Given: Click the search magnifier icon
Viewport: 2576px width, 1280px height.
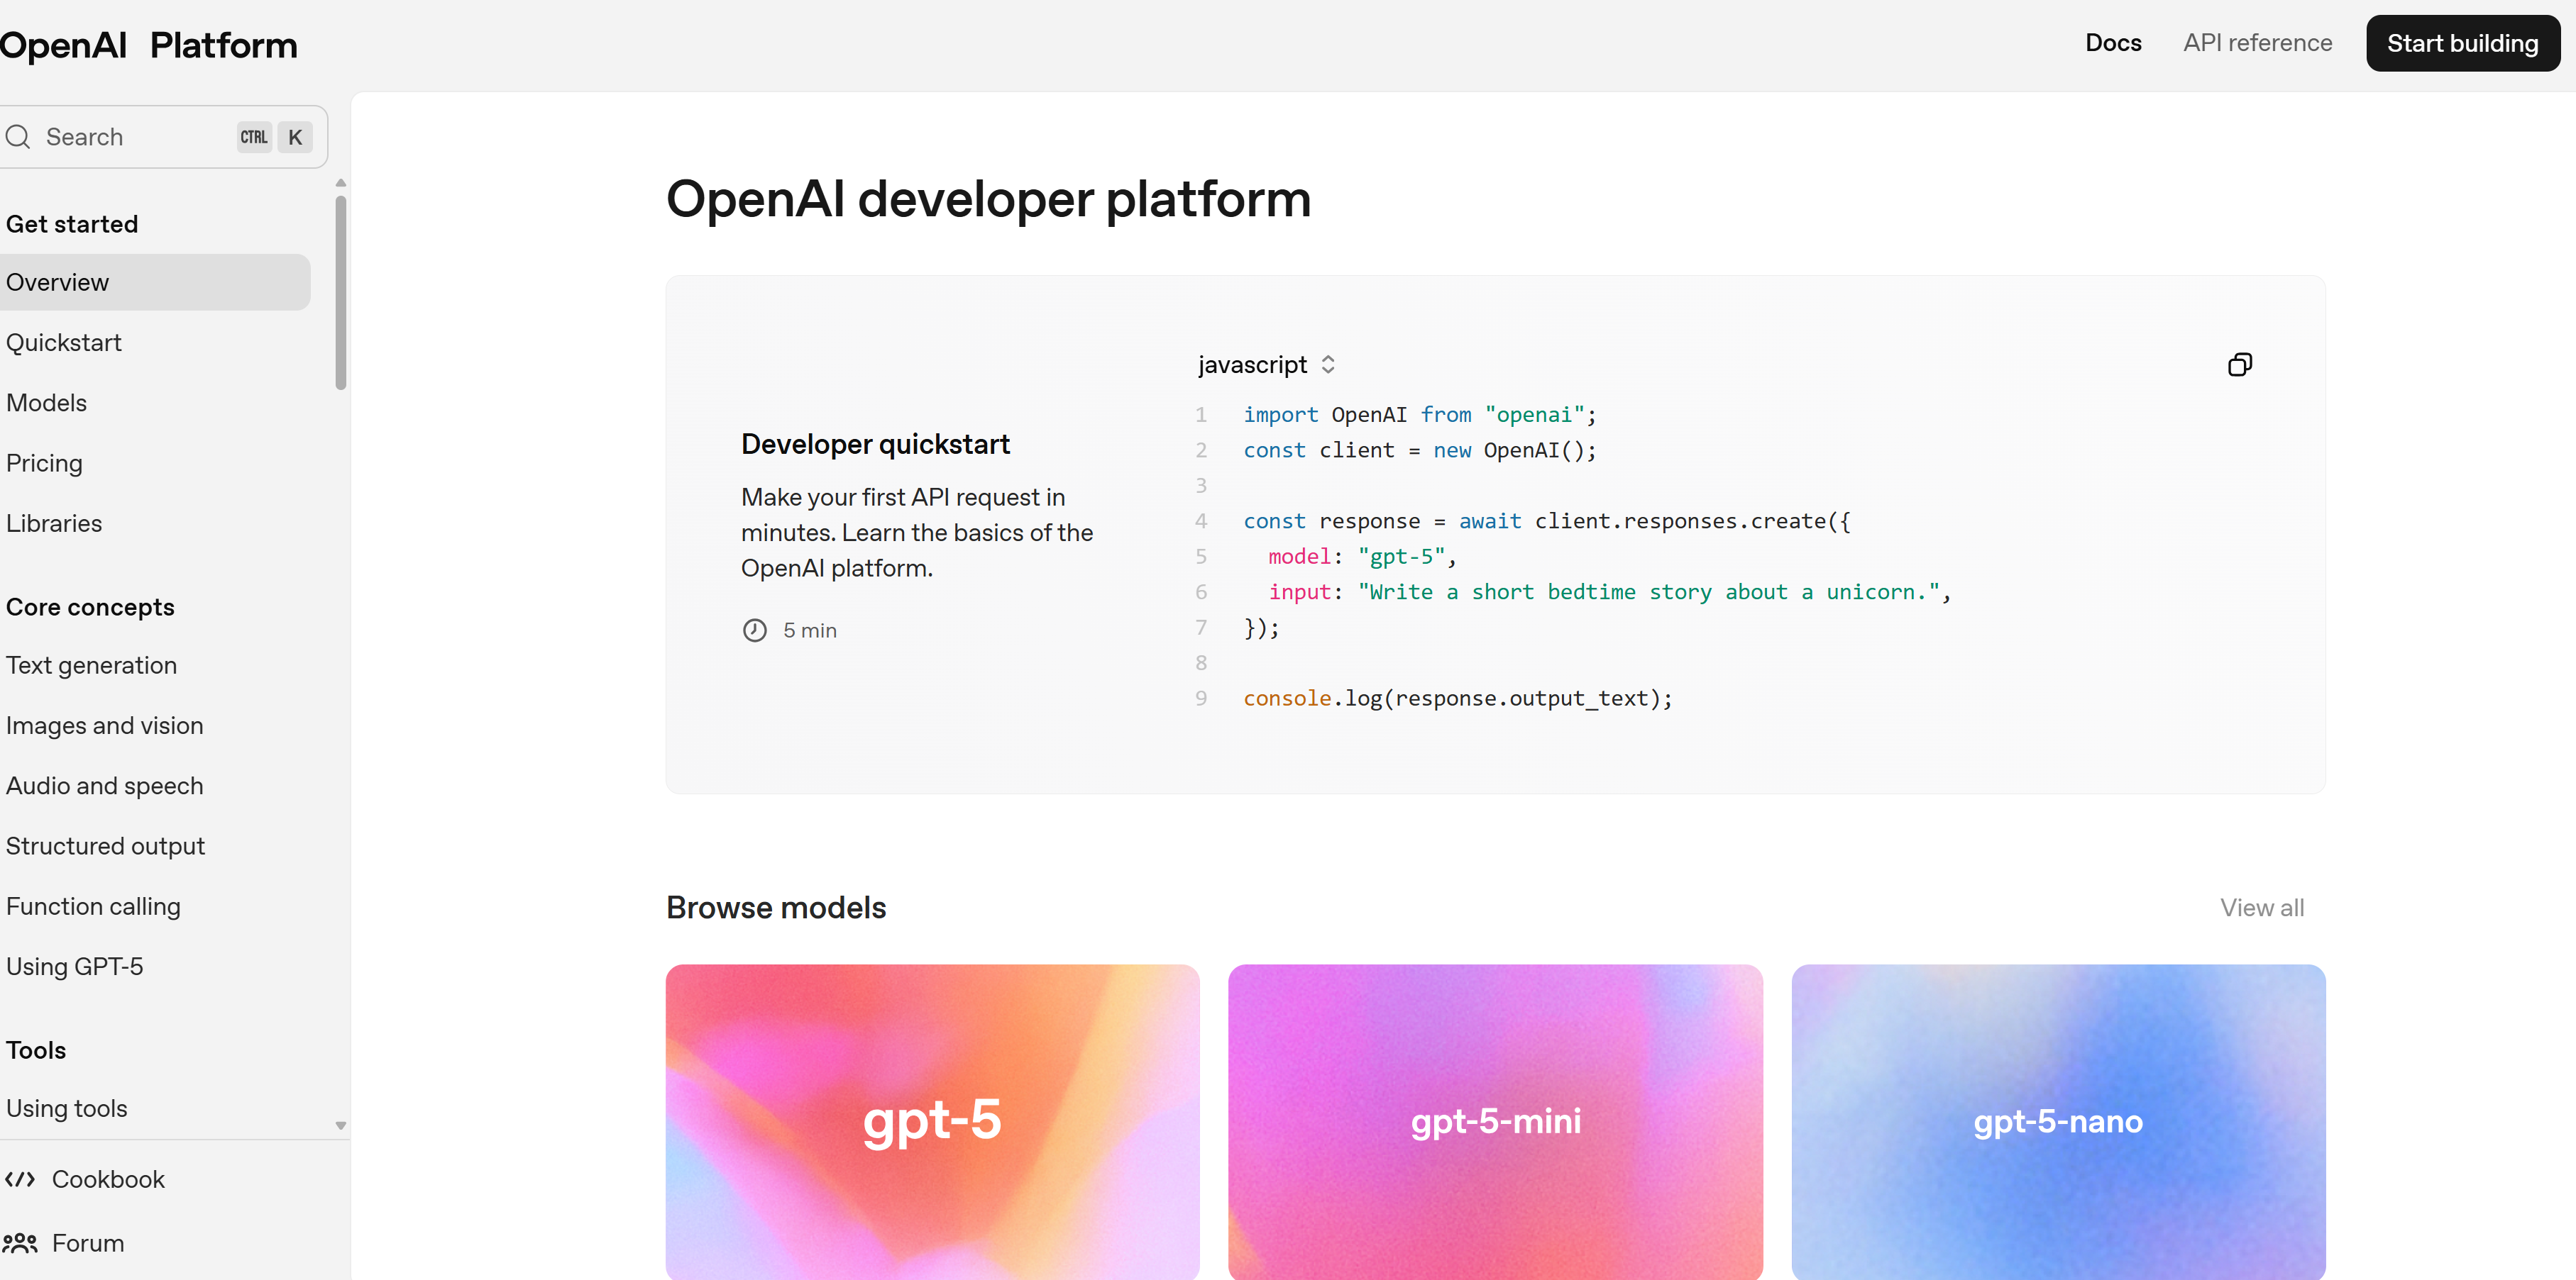Looking at the screenshot, I should [18, 137].
